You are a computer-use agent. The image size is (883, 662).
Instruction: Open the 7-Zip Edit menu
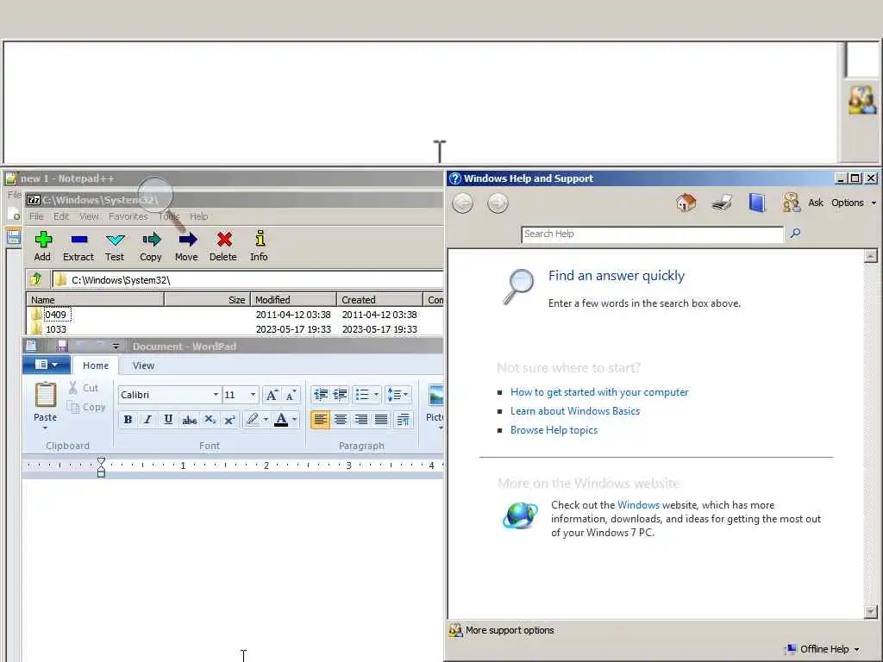61,216
